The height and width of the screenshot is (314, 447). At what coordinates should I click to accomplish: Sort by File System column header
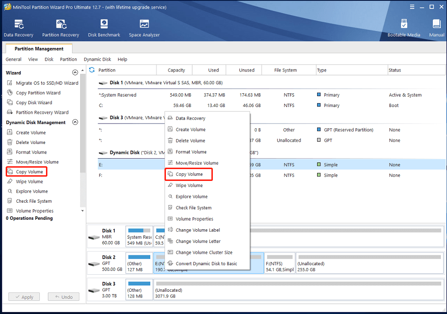pyautogui.click(x=289, y=70)
